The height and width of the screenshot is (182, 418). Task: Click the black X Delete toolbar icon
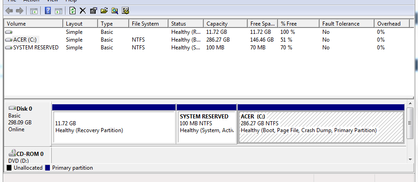[83, 11]
